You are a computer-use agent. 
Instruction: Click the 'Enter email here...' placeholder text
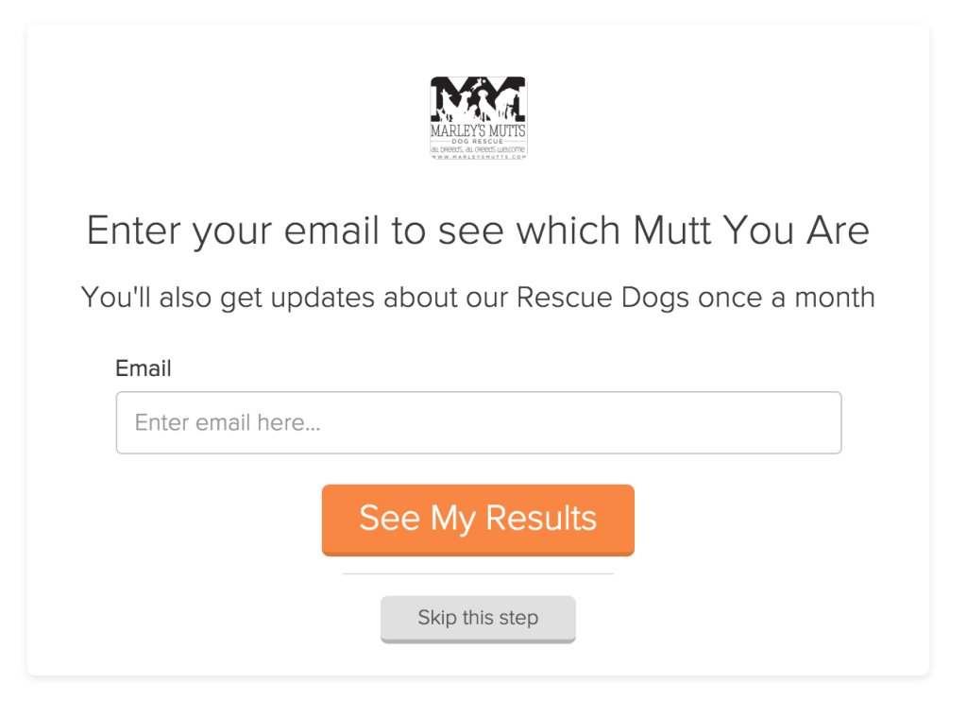228,422
